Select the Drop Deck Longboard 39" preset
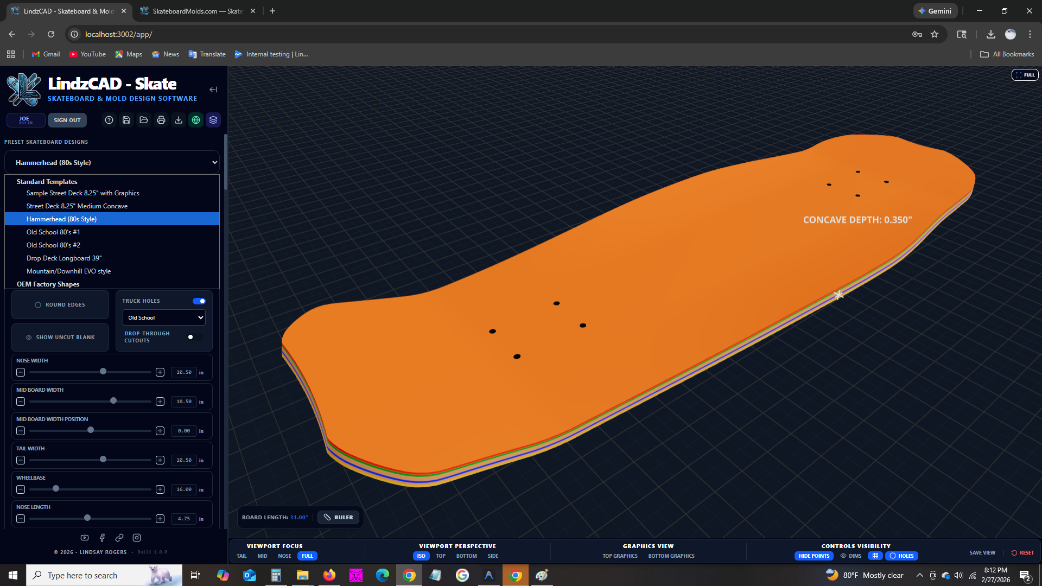 (x=63, y=258)
